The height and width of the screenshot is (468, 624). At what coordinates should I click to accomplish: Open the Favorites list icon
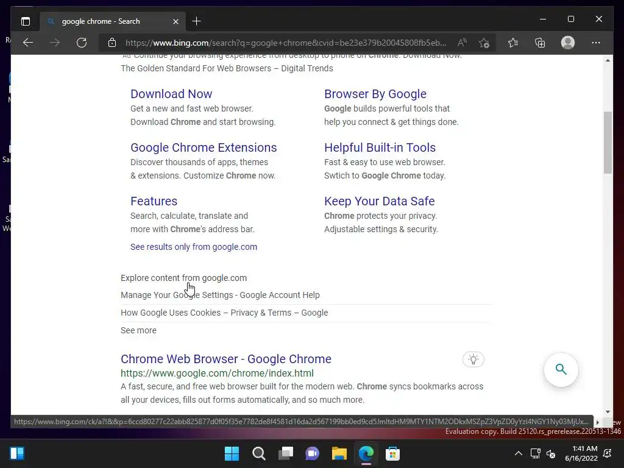click(513, 43)
